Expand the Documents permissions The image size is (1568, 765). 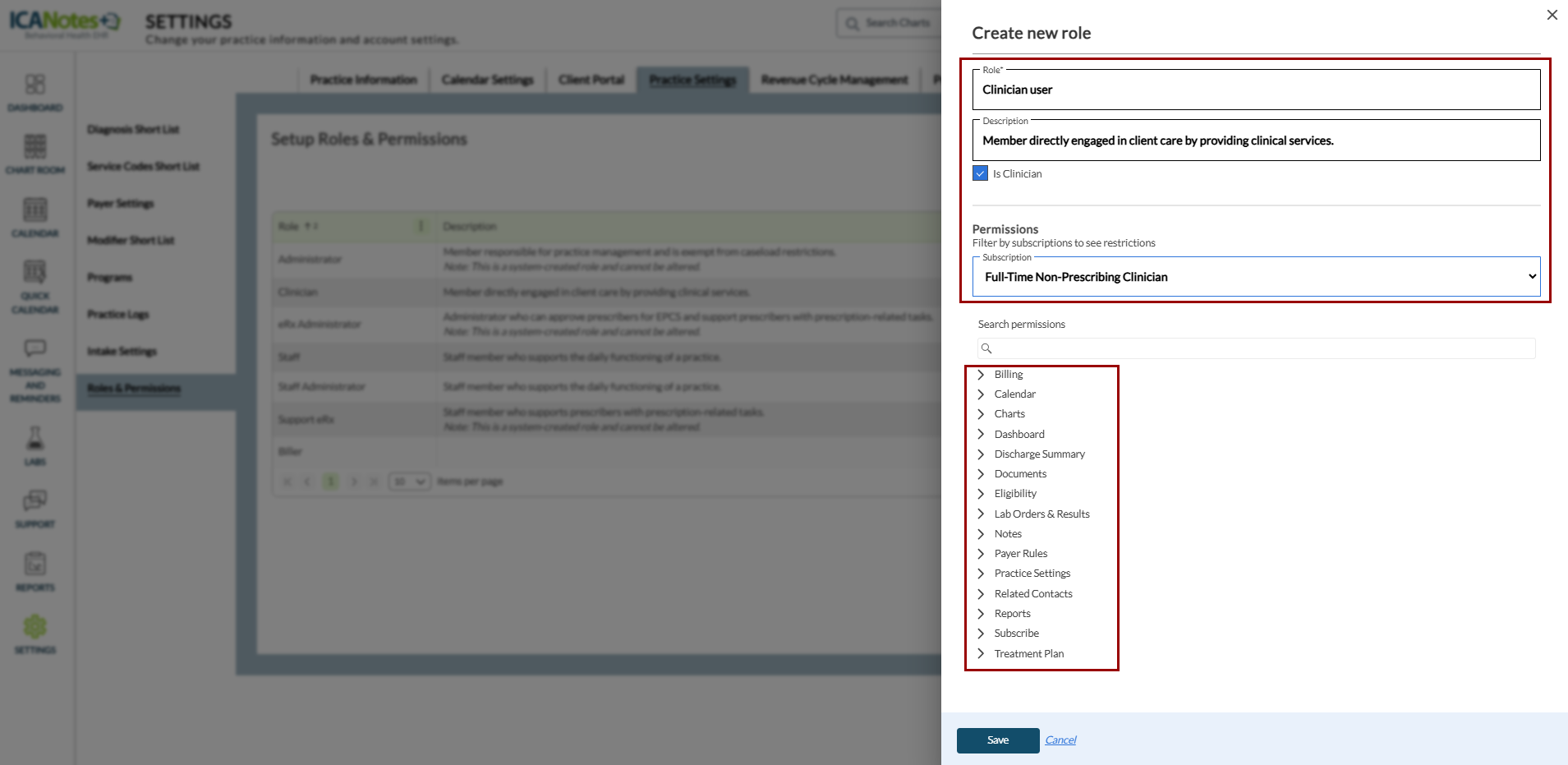(x=981, y=474)
